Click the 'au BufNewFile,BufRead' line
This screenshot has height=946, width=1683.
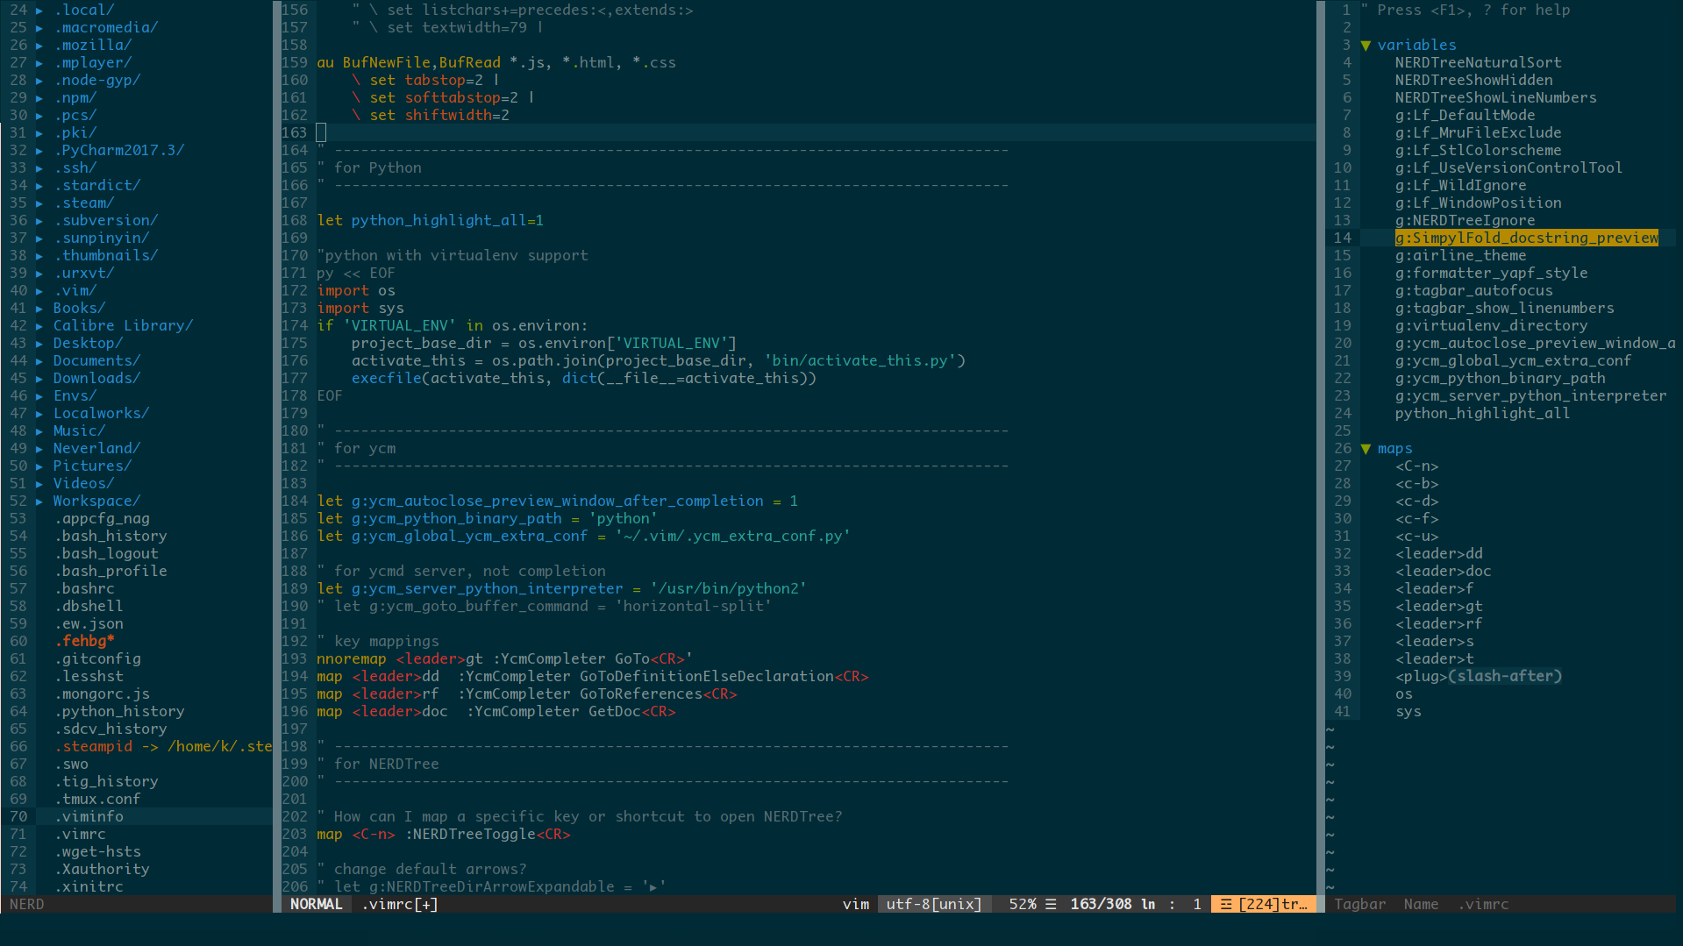click(x=496, y=62)
